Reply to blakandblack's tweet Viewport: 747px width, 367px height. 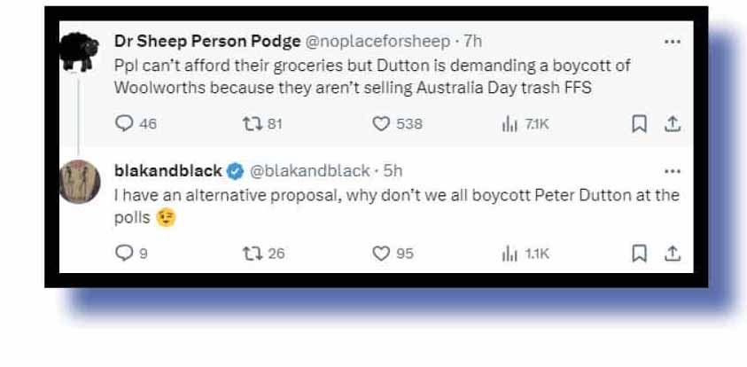pos(123,254)
